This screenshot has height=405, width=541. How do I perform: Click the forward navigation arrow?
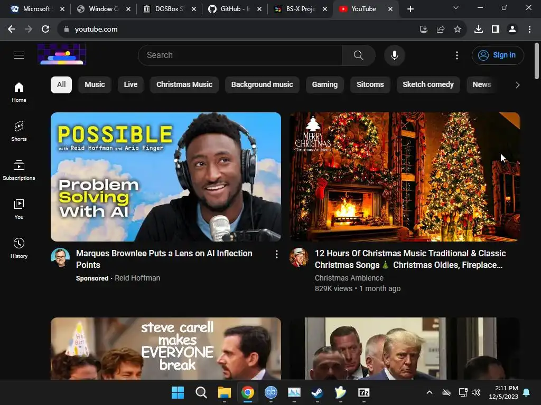tap(29, 30)
